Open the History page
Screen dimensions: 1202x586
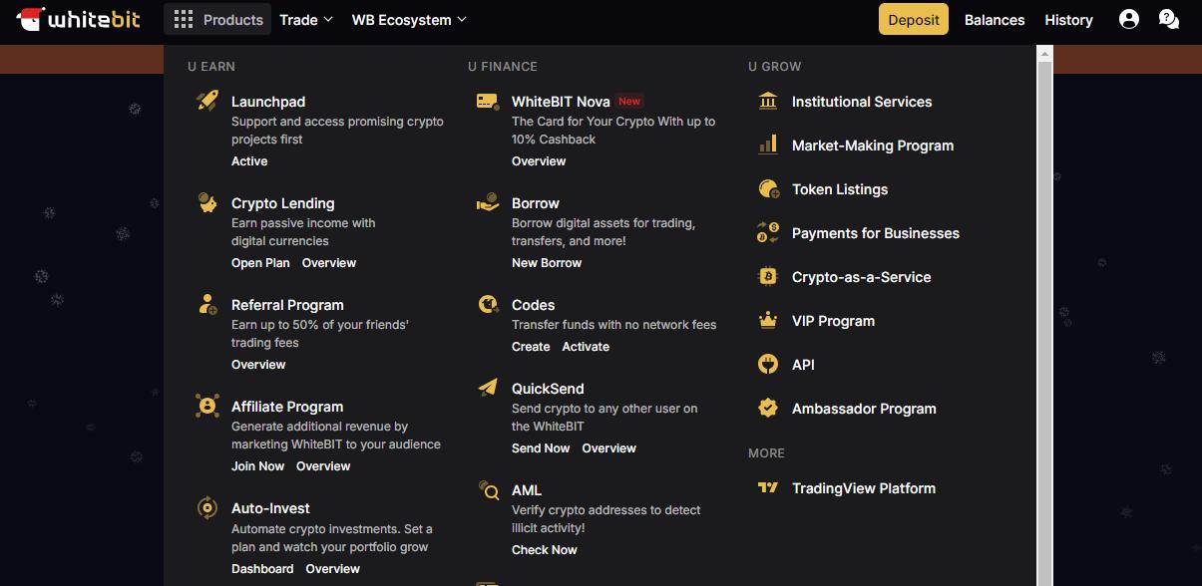tap(1068, 20)
